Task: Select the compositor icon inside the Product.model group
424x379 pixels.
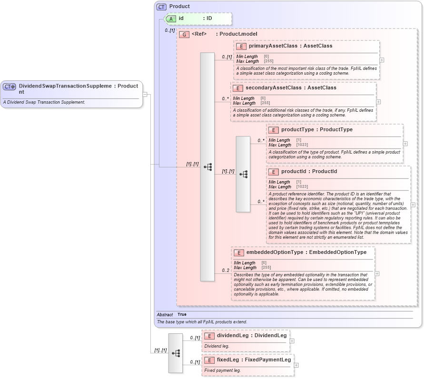Action: pos(208,167)
